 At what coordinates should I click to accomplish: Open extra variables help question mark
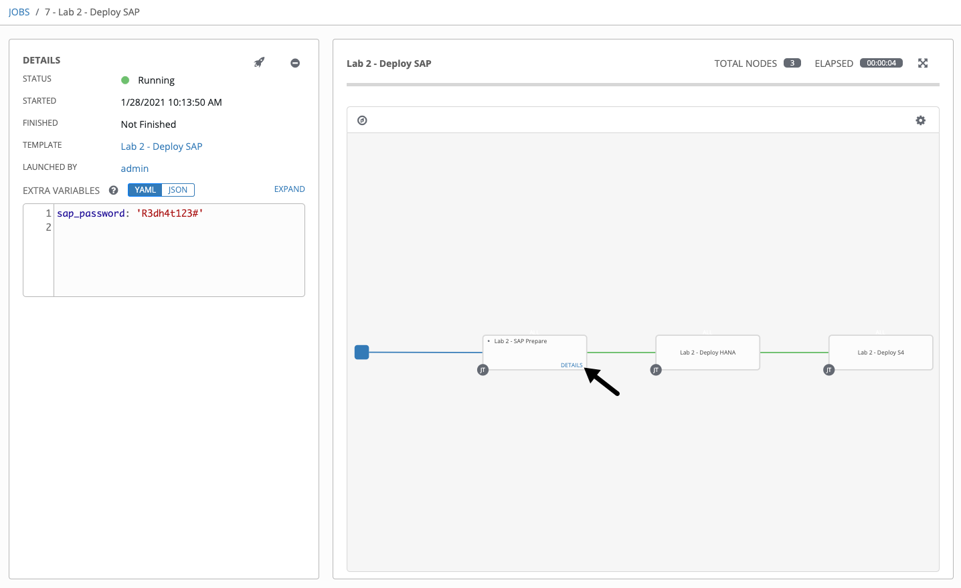pos(114,190)
